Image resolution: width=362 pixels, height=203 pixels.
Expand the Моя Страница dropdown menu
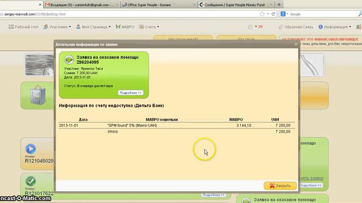tap(93, 27)
